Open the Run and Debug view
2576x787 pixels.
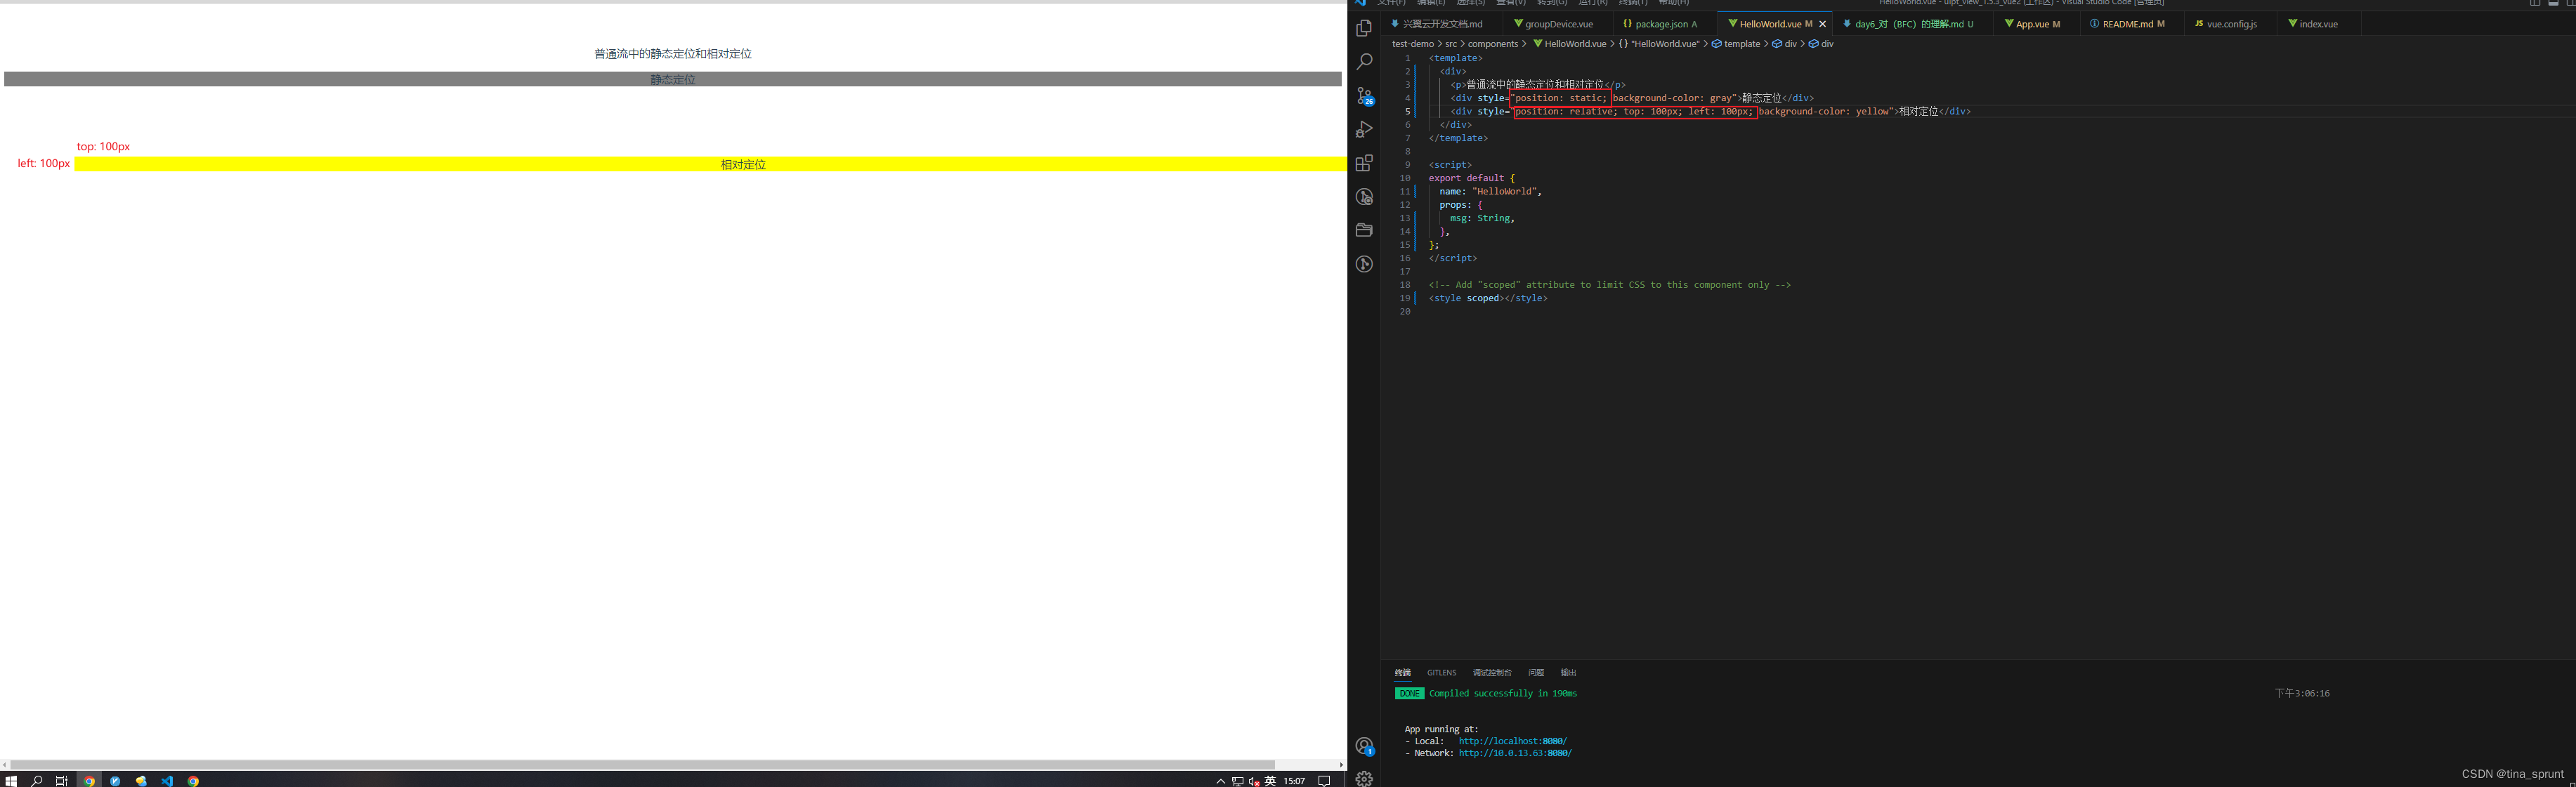click(1364, 130)
